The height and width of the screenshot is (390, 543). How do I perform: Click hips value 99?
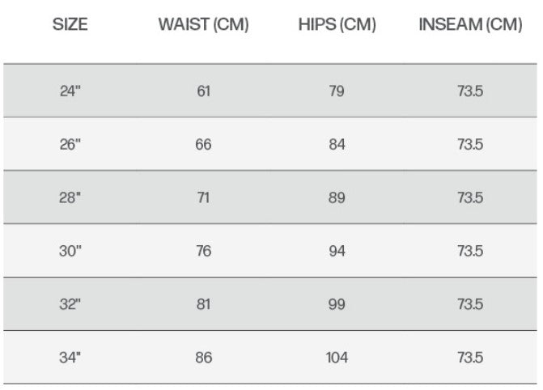(x=337, y=304)
